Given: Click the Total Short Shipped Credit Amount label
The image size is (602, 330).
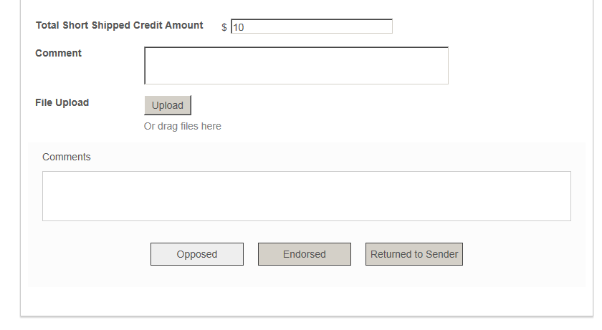Looking at the screenshot, I should (120, 25).
